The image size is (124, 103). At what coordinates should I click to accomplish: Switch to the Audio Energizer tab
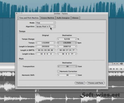click(x=63, y=18)
